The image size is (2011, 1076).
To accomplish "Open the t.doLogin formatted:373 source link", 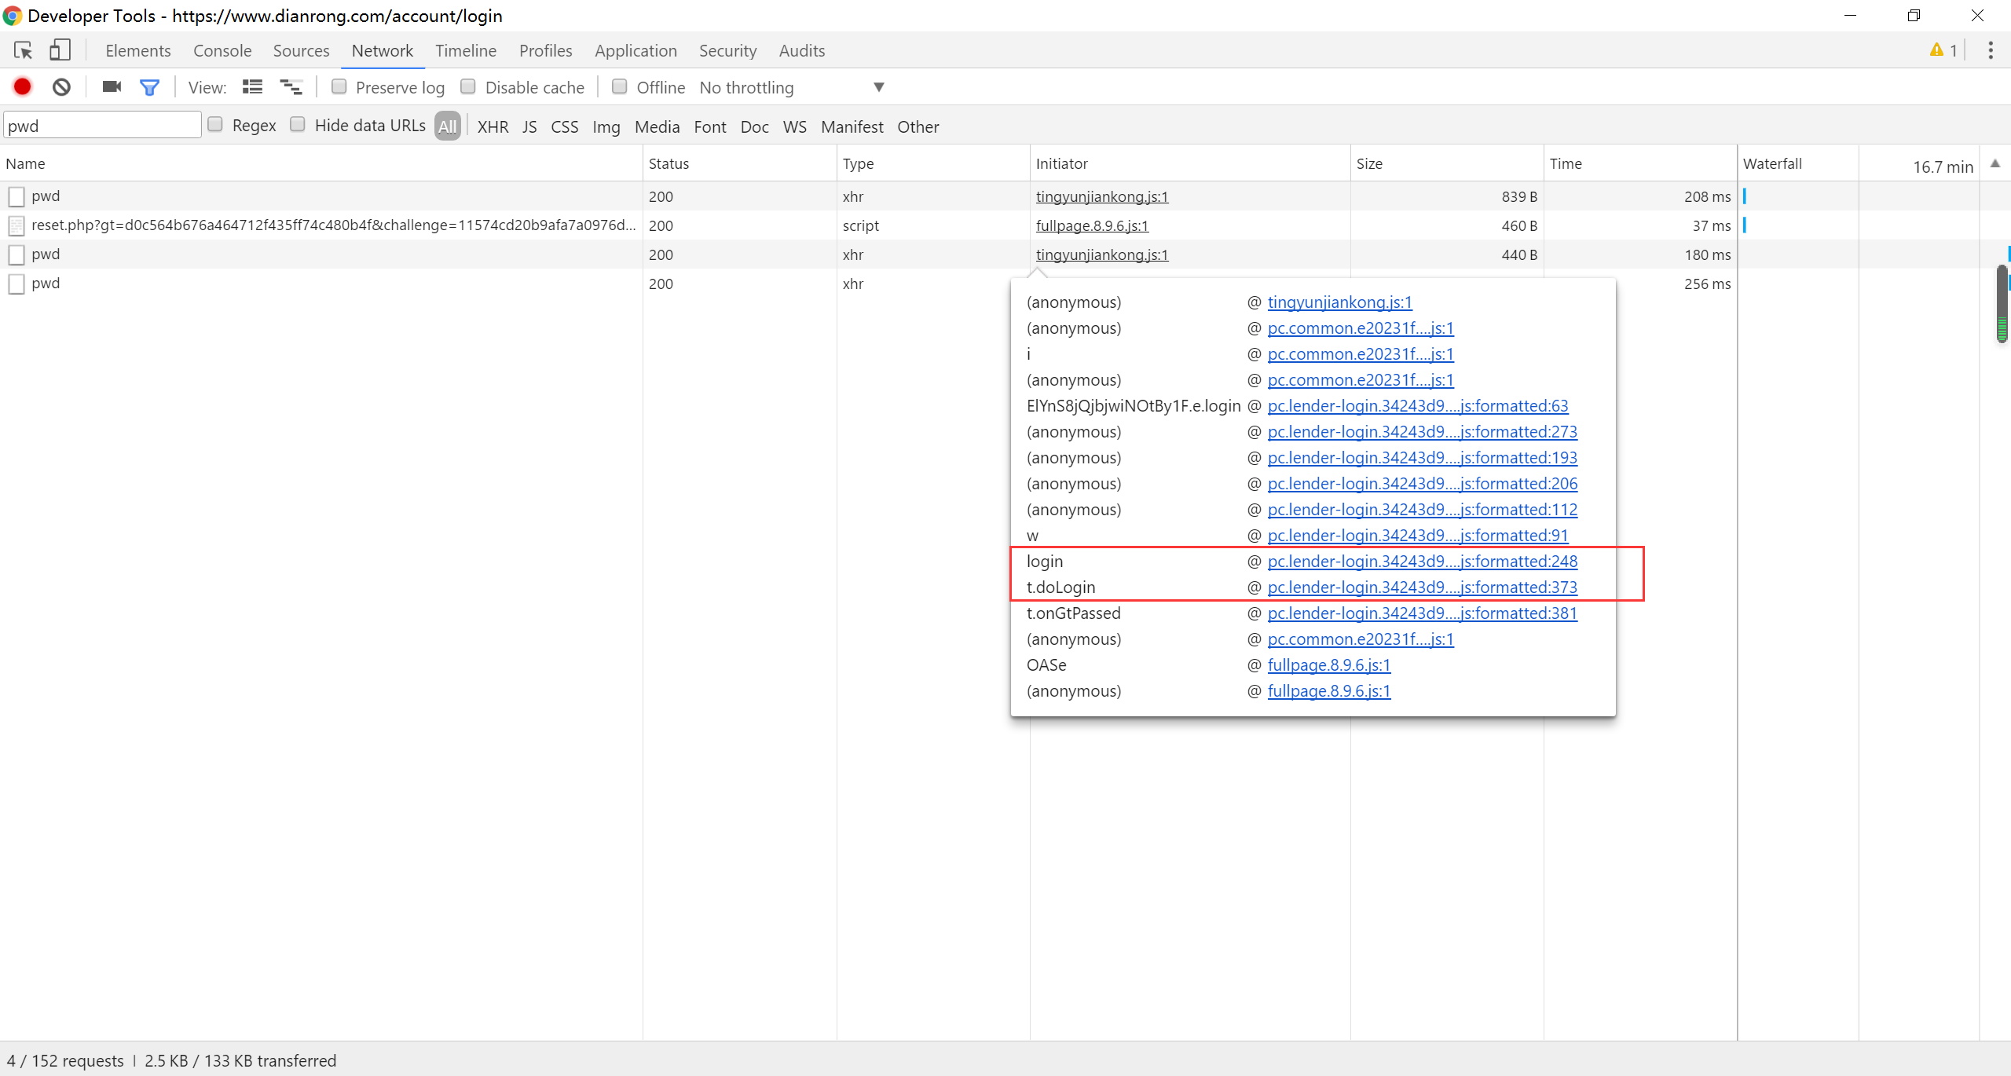I will coord(1422,587).
